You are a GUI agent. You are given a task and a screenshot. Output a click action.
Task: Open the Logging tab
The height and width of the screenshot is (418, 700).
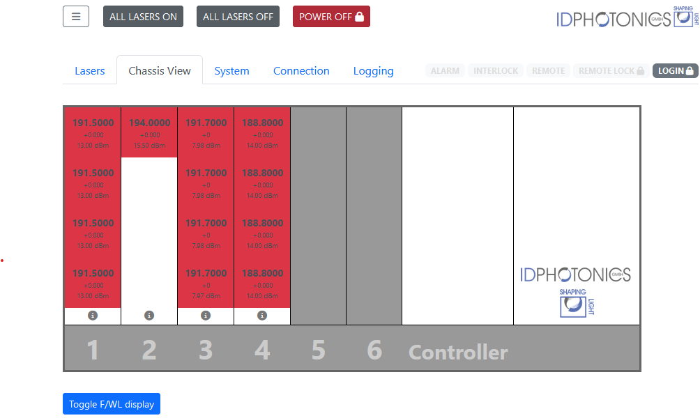coord(373,71)
